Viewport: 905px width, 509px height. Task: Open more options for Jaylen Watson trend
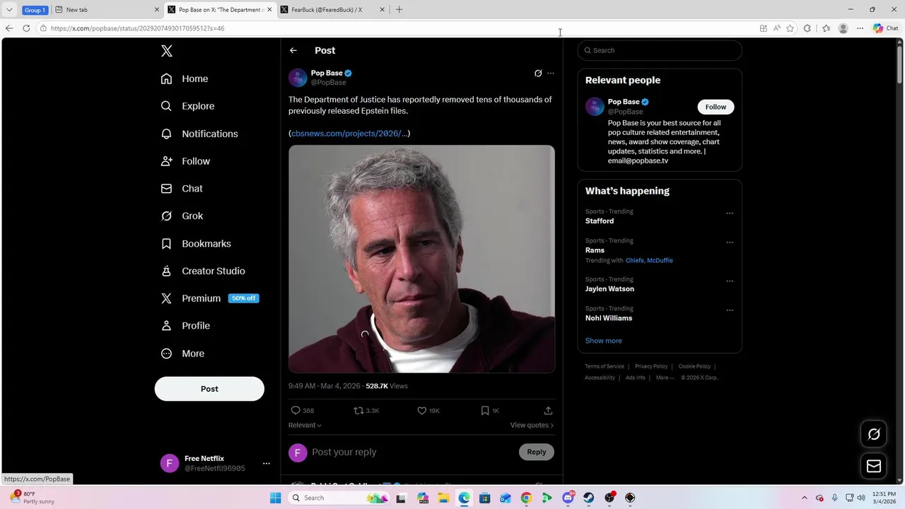click(730, 281)
